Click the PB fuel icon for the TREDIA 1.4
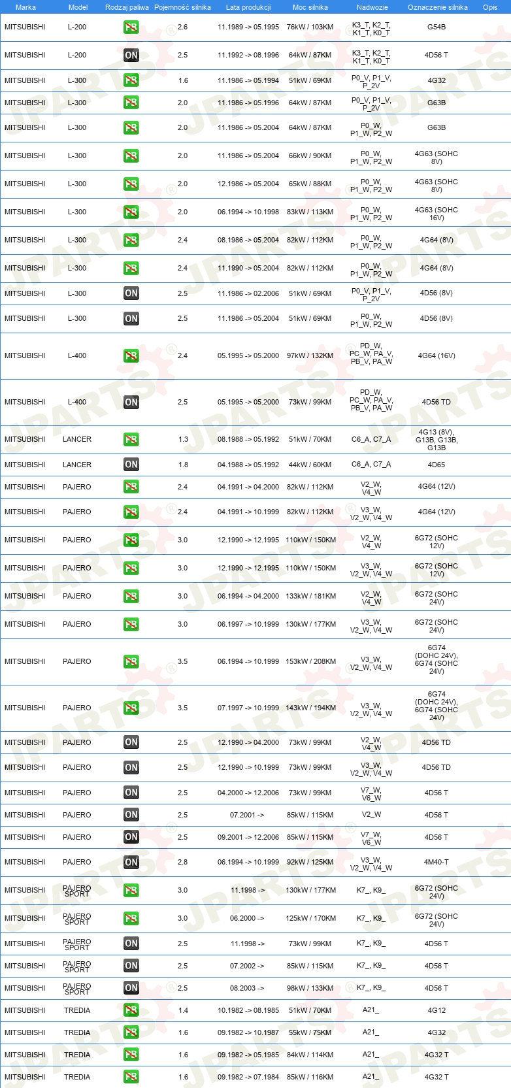This screenshot has height=1088, width=511. click(131, 1010)
